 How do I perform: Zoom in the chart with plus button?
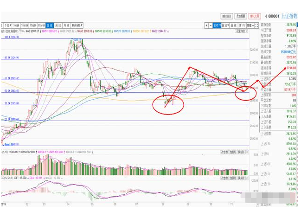[206, 26]
